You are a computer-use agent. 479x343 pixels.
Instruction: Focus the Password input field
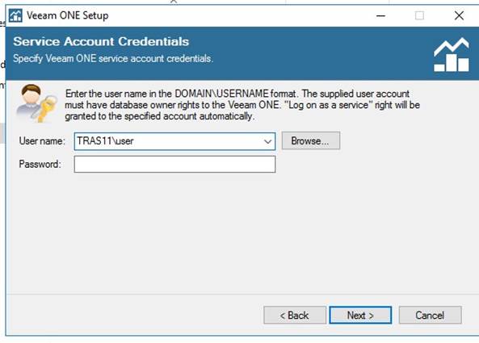[x=174, y=164]
